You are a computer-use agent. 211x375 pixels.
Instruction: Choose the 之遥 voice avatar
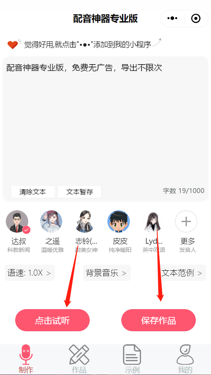pyautogui.click(x=51, y=222)
